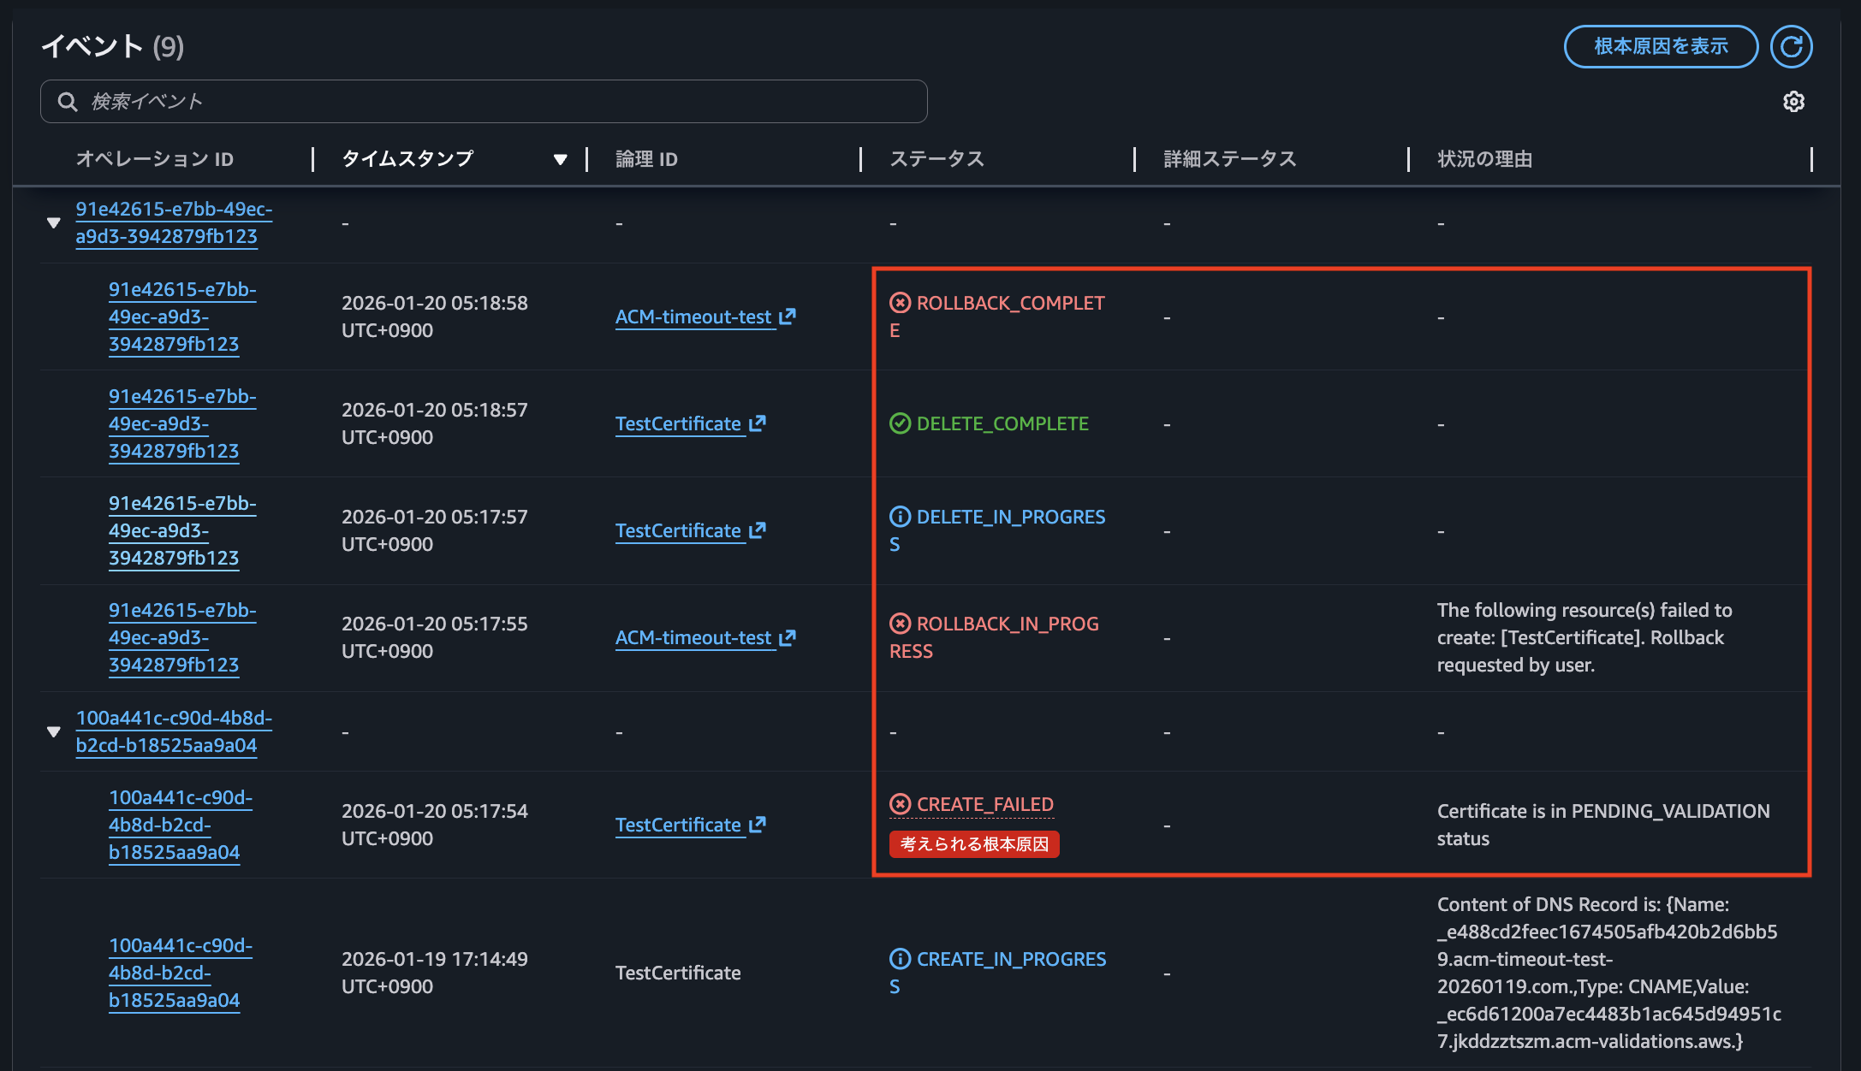Click the CREATE_FAILED error status icon
Screen dimensions: 1861x1071
click(x=900, y=804)
